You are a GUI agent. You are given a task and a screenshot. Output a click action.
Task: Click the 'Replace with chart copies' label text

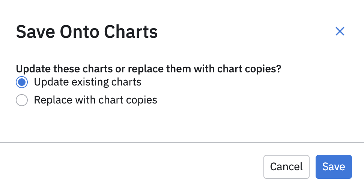click(95, 100)
